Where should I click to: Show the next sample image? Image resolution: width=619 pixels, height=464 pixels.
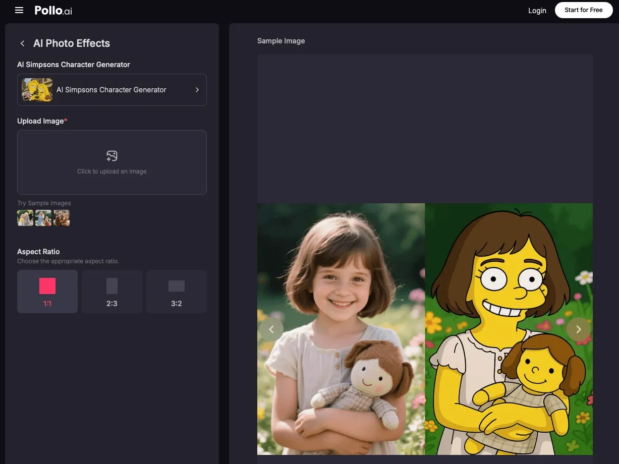point(579,329)
